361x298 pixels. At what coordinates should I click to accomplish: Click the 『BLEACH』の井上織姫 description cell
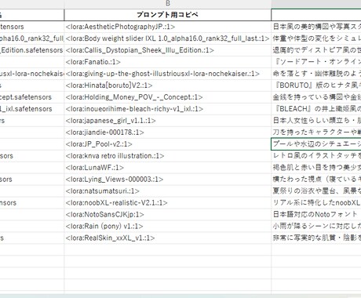pos(316,109)
